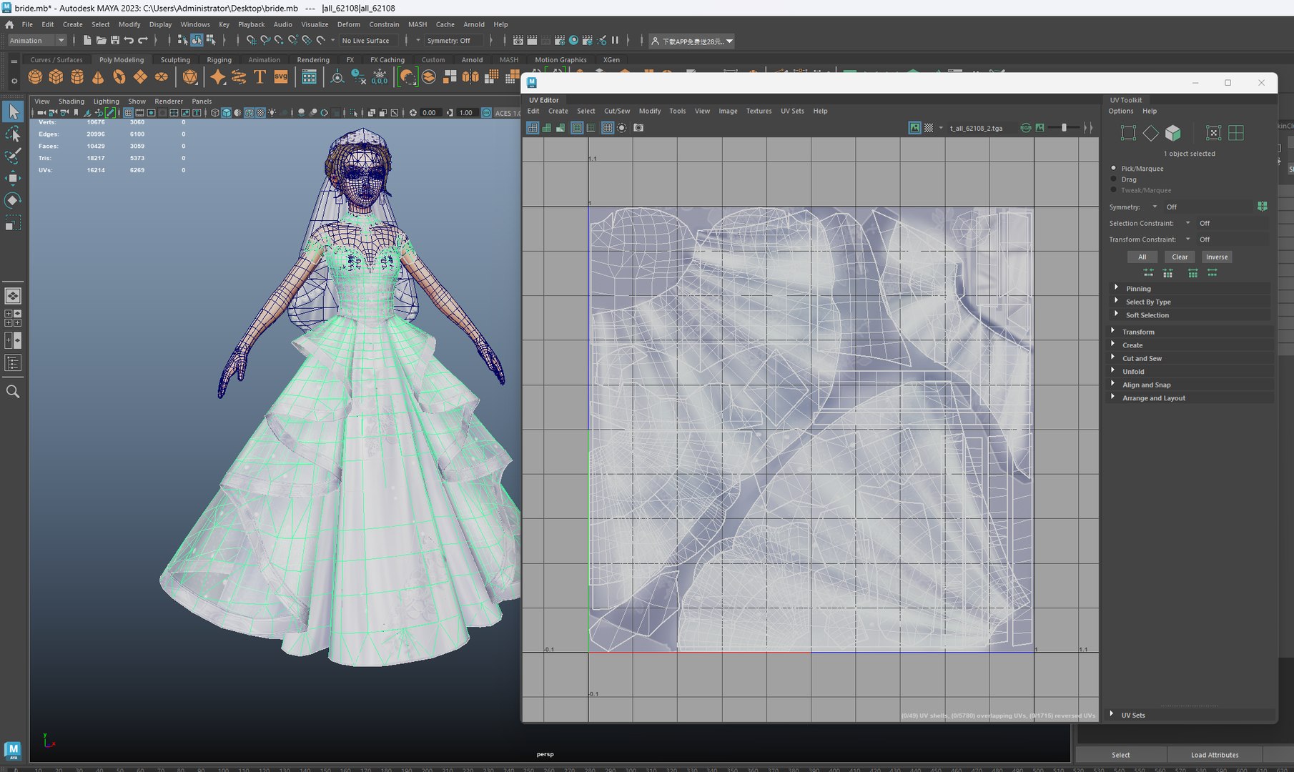Toggle the checker map display in the UV Editor
The width and height of the screenshot is (1294, 772).
929,128
